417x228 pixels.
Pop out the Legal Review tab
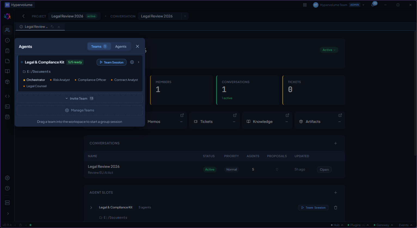coord(52,27)
